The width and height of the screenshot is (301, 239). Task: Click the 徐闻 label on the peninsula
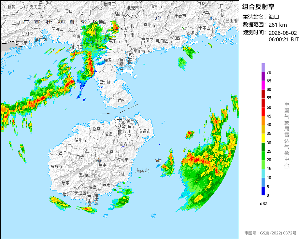coord(121,100)
